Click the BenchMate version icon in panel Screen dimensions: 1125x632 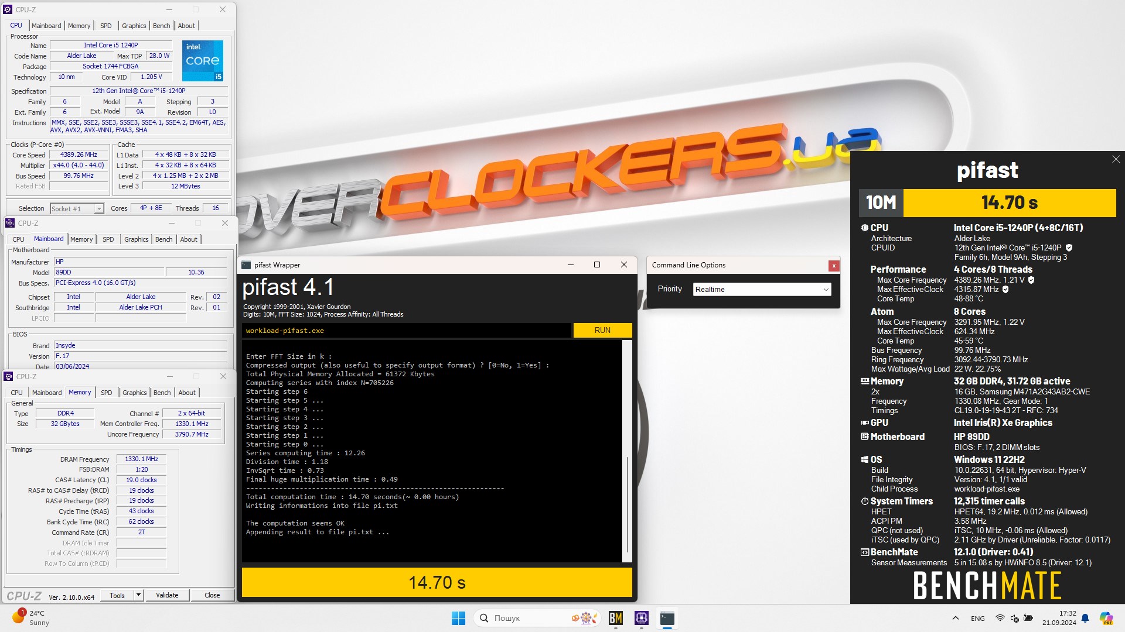click(864, 552)
